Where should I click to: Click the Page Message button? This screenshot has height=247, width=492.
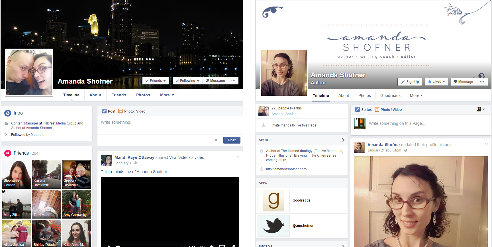click(x=464, y=82)
